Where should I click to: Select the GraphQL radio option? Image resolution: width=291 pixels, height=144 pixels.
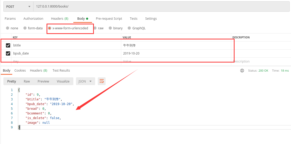click(129, 28)
